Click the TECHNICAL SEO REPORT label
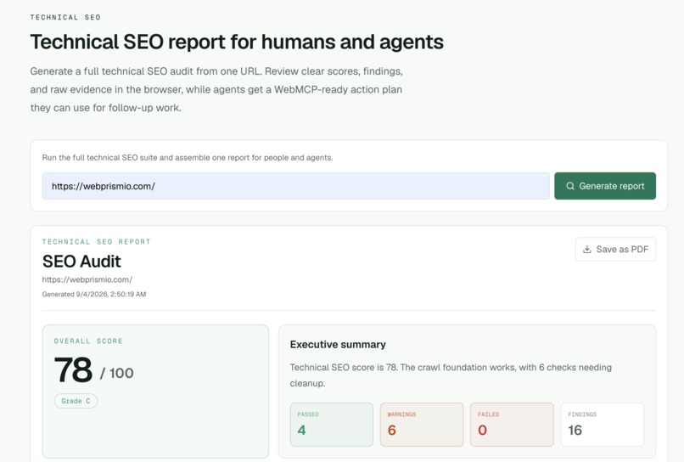 (x=97, y=242)
